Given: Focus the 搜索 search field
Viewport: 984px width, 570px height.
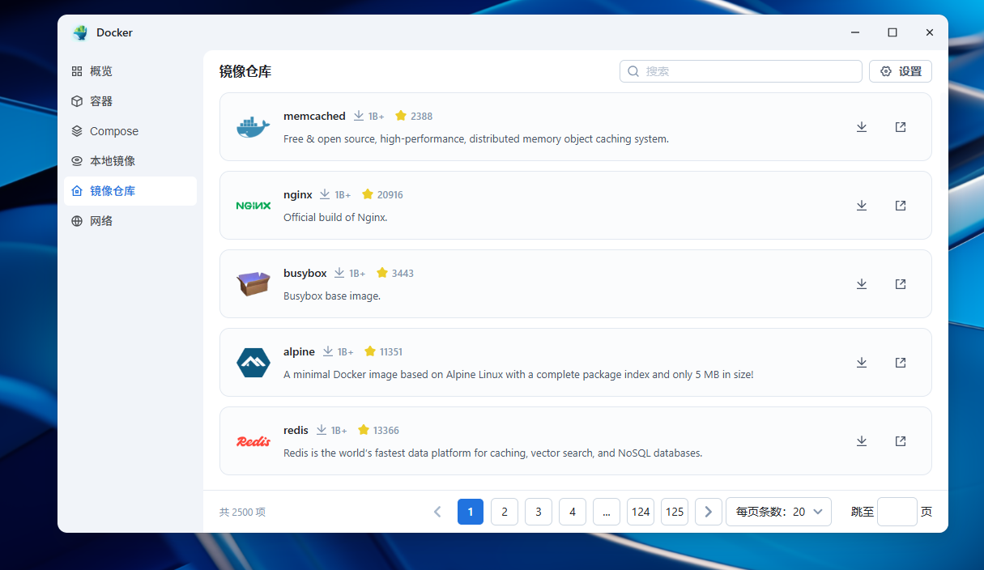Looking at the screenshot, I should pos(741,71).
